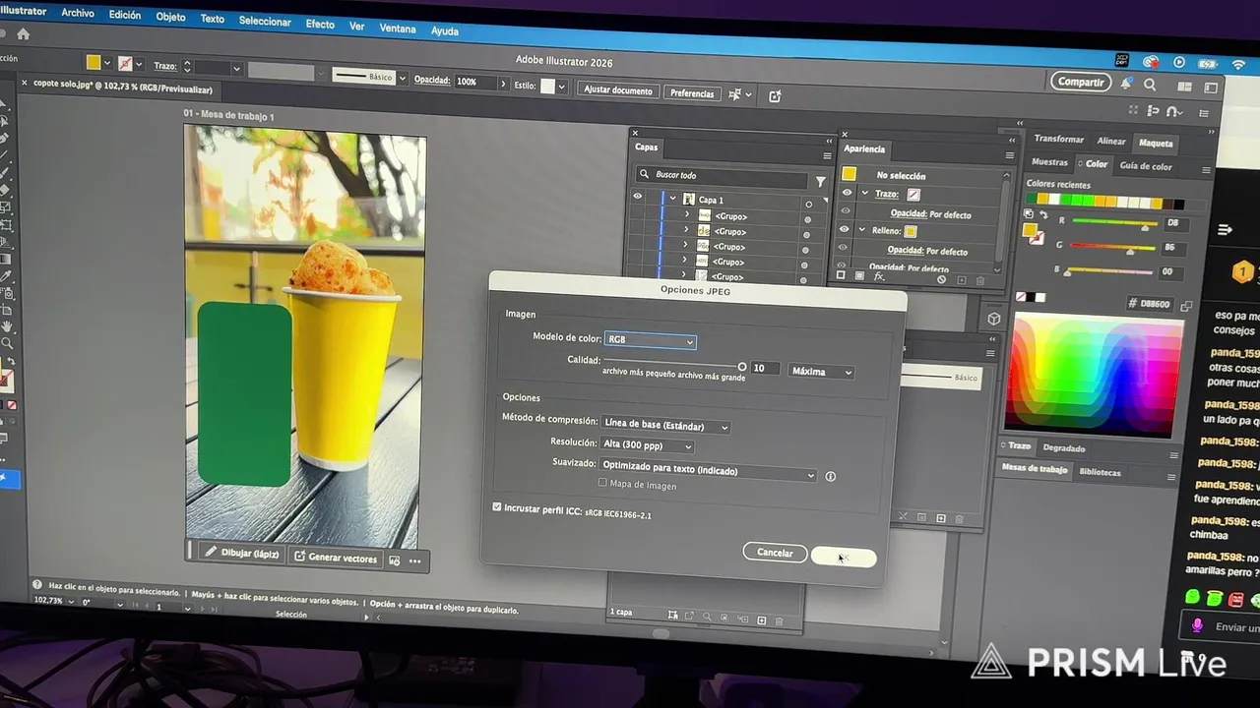Click the add new stroke icon in Apariencia
The width and height of the screenshot is (1260, 708).
(x=842, y=276)
